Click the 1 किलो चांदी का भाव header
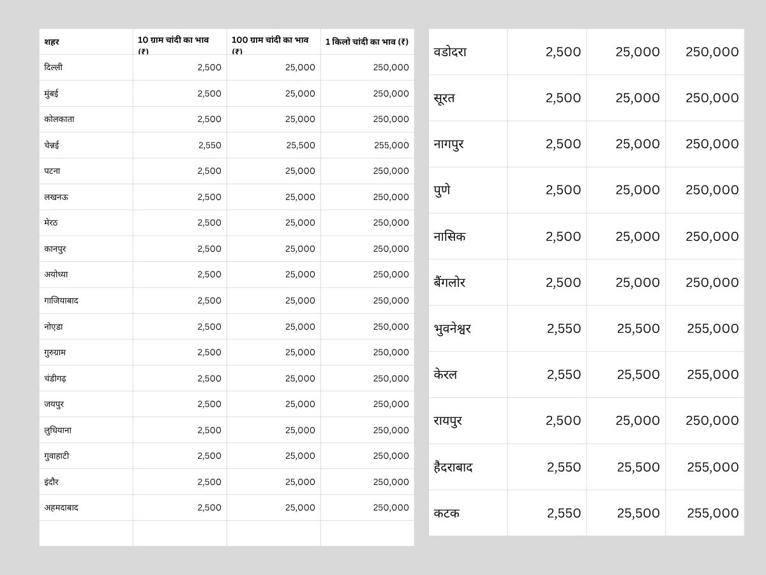The height and width of the screenshot is (575, 766). [x=366, y=42]
